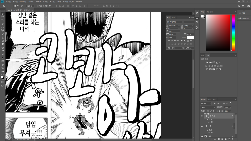Image resolution: width=251 pixels, height=141 pixels.
Task: Click the delete layer trash icon
Action: click(232, 139)
